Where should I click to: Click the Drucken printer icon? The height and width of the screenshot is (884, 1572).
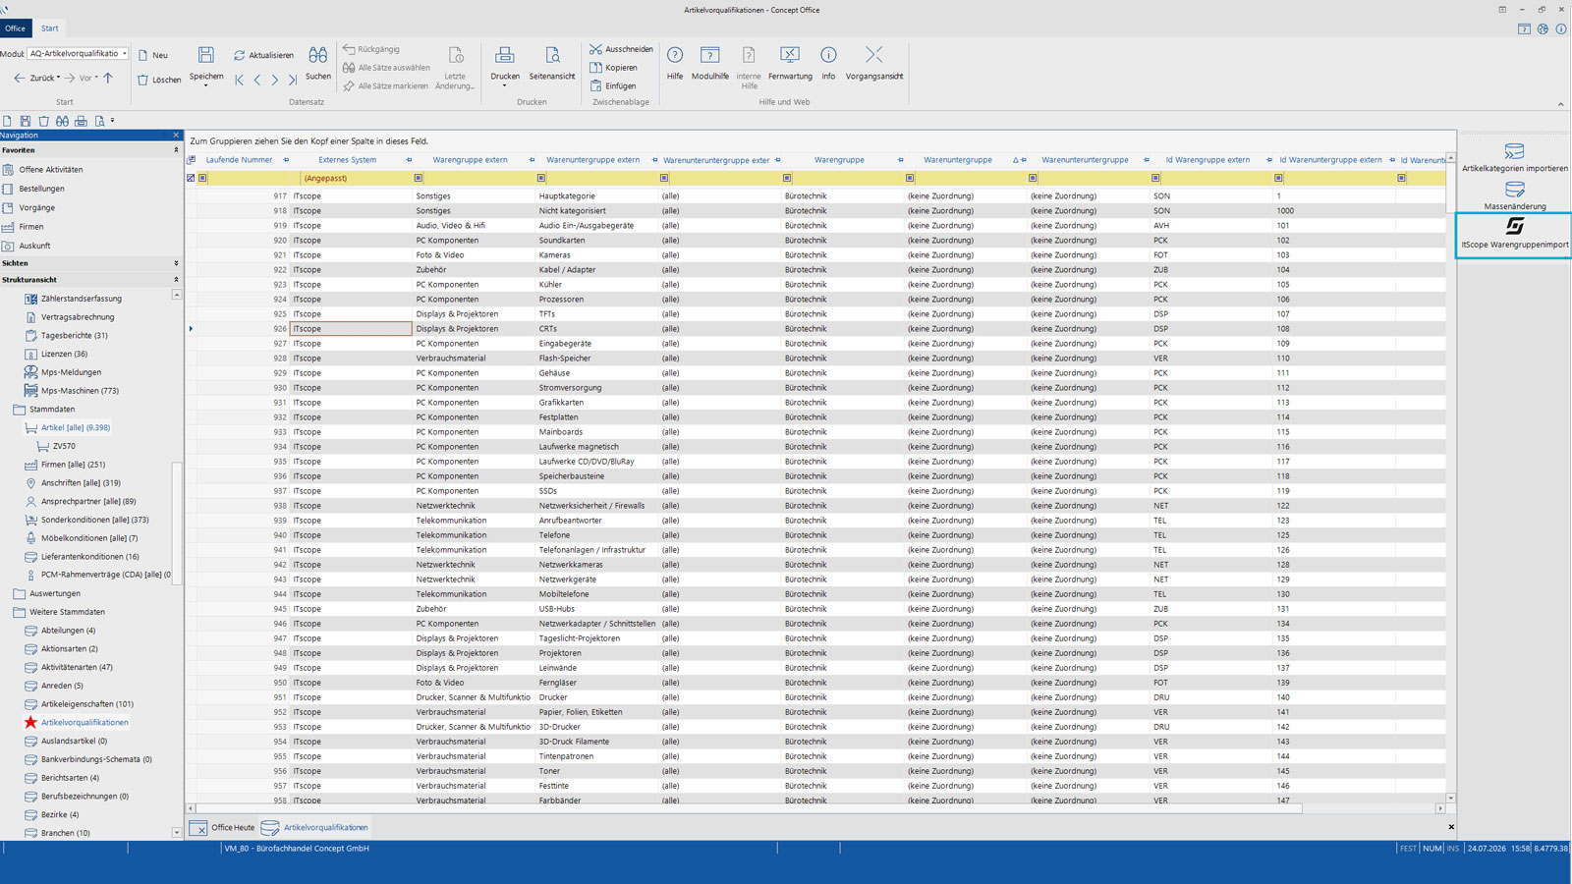[x=504, y=55]
